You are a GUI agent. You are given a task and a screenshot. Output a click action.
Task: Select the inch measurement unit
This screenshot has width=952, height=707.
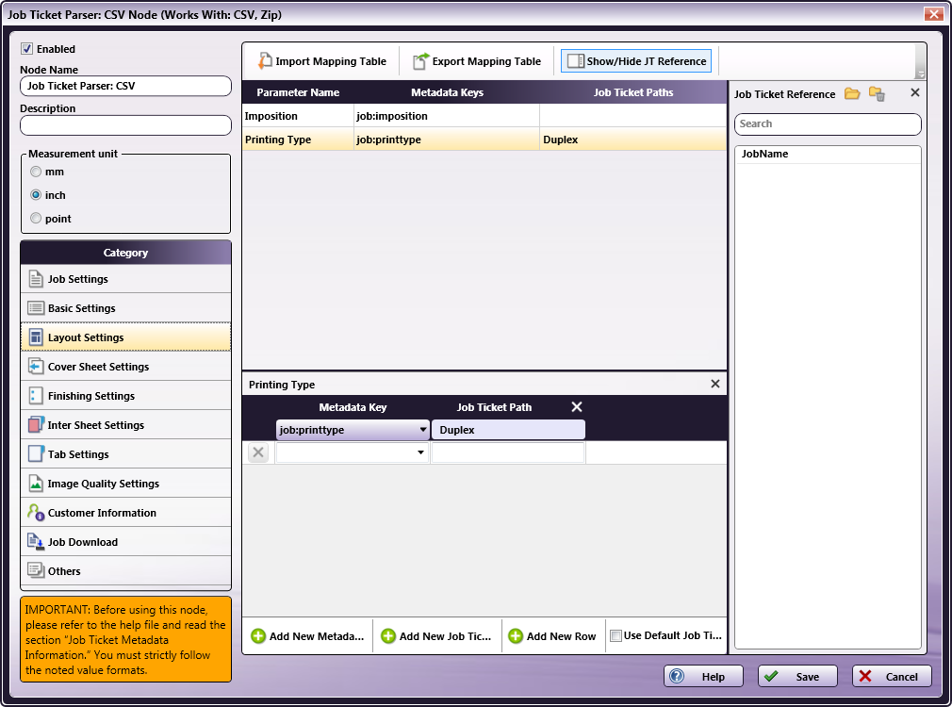pos(36,194)
